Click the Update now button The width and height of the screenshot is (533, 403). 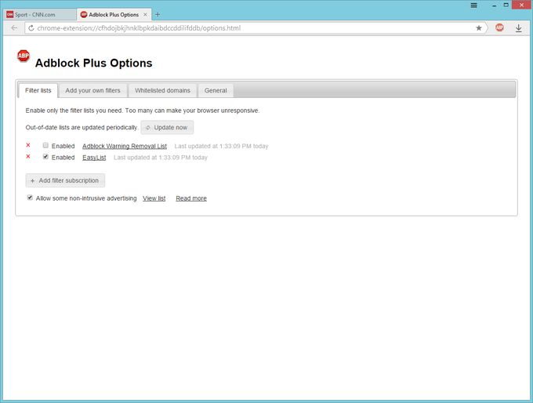[x=167, y=128]
